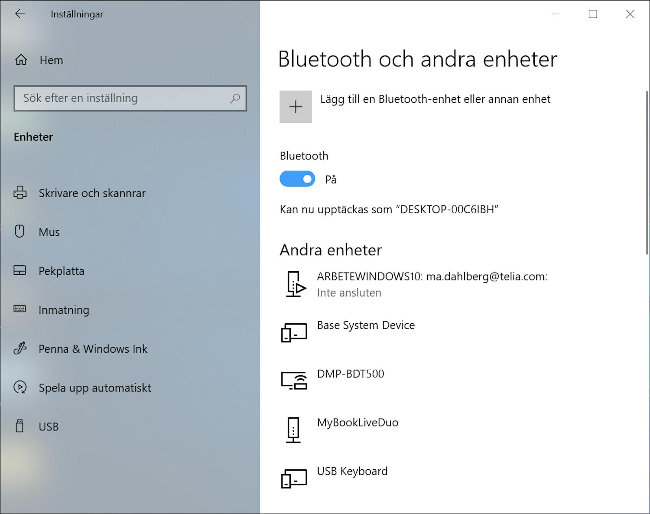Select the ARBETEWINDOWS10 device entry
The image size is (650, 514).
pyautogui.click(x=432, y=284)
